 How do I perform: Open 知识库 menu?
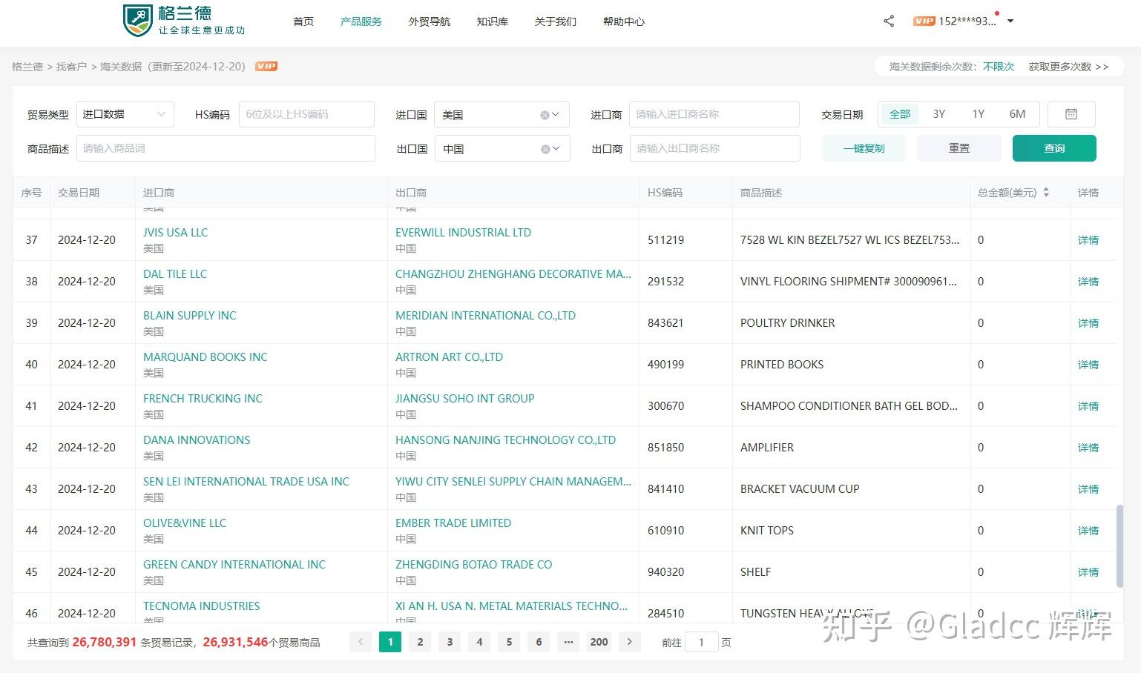point(493,21)
